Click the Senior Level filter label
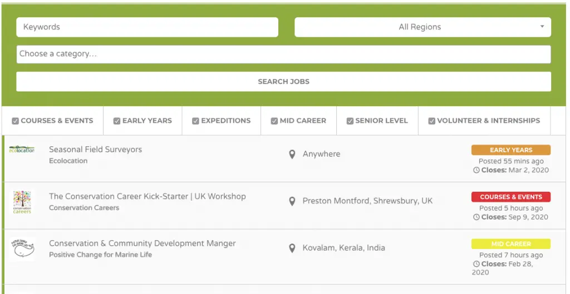The width and height of the screenshot is (570, 294). 382,121
